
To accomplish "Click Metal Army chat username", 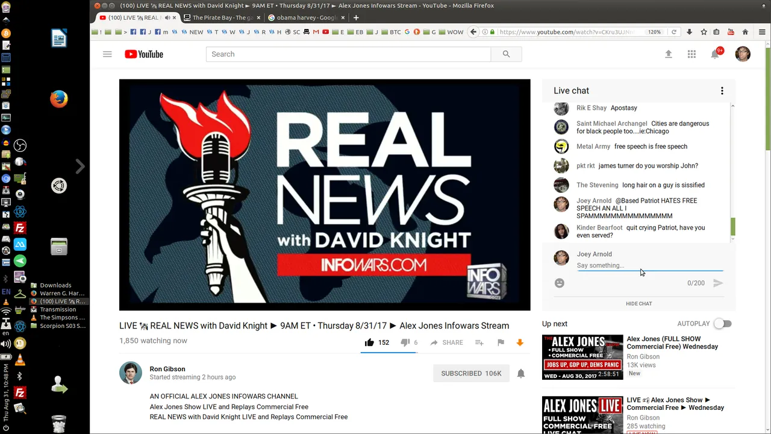I will 593,146.
